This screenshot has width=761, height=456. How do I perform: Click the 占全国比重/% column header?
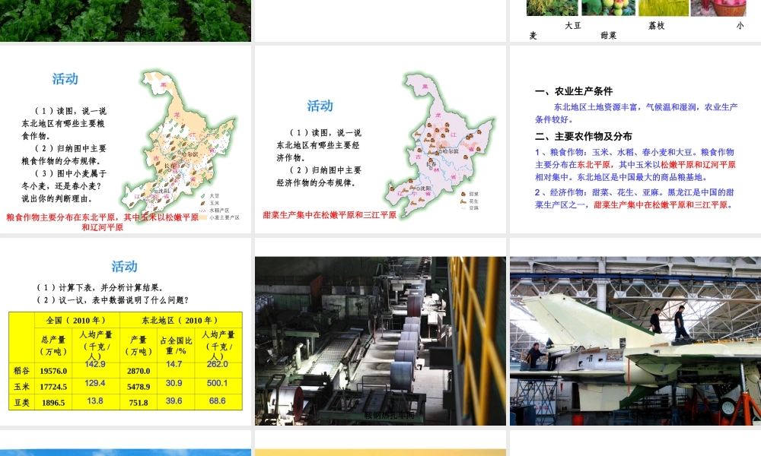(176, 346)
